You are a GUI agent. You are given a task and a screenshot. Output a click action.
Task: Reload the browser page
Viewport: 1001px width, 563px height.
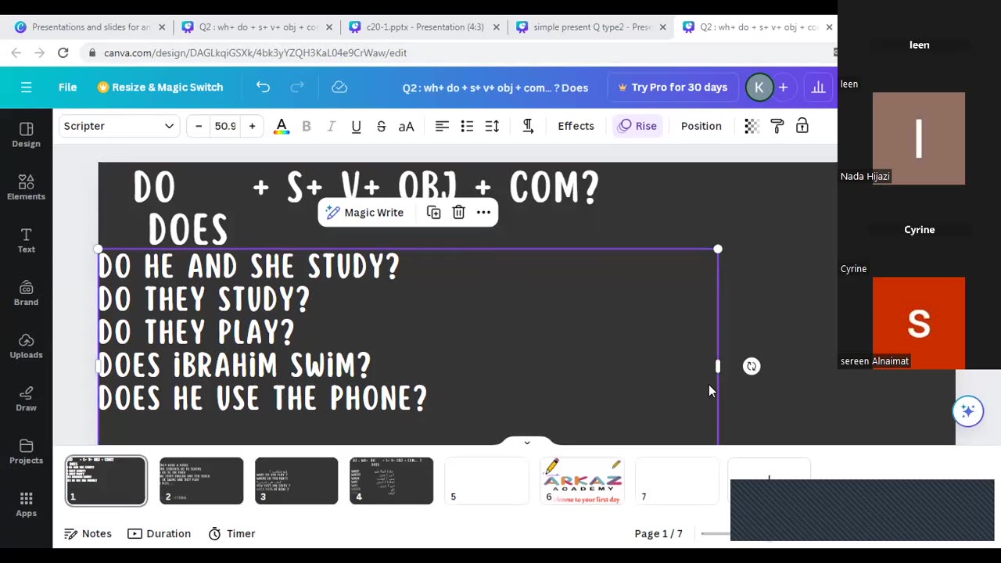63,53
